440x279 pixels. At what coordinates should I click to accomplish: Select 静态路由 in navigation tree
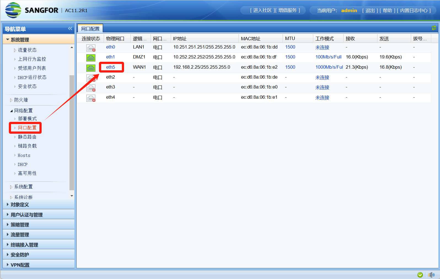(27, 137)
